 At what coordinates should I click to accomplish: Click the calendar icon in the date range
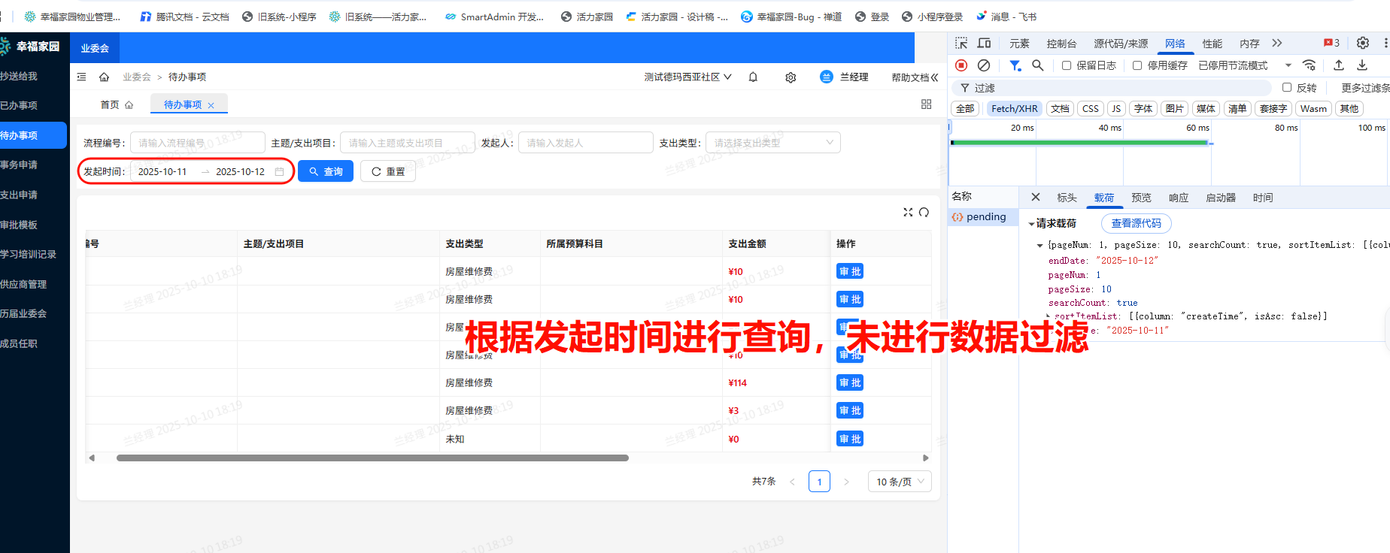tap(279, 171)
